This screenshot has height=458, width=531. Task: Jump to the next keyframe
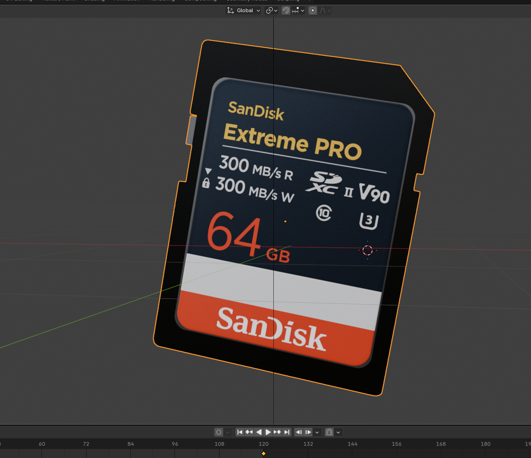pos(277,432)
